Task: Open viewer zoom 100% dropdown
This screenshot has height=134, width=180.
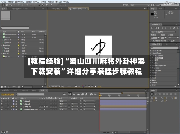Action: tap(56, 86)
